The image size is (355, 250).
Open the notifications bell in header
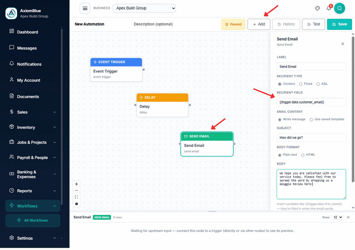pos(328,8)
